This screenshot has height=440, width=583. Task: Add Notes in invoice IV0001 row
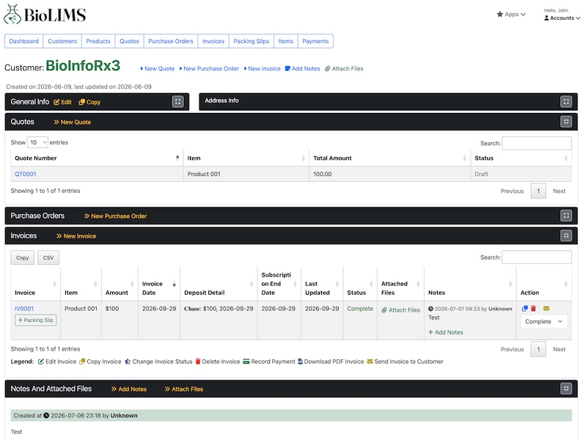pos(446,332)
